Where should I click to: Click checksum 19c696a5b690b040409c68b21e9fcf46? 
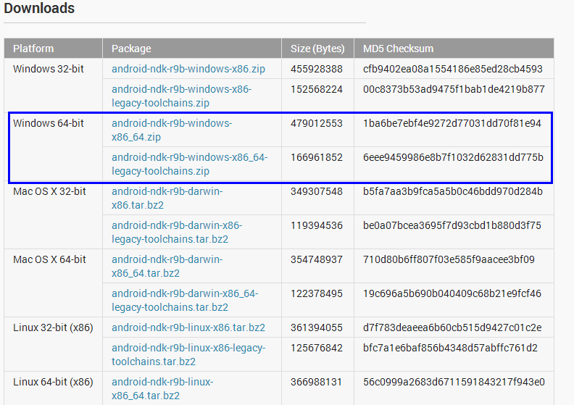[452, 293]
